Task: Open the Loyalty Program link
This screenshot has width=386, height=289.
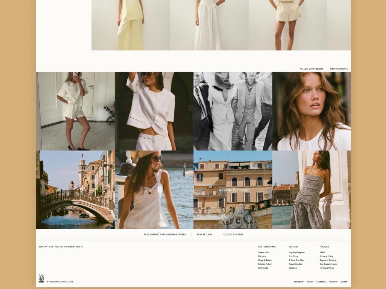Action: (x=296, y=252)
